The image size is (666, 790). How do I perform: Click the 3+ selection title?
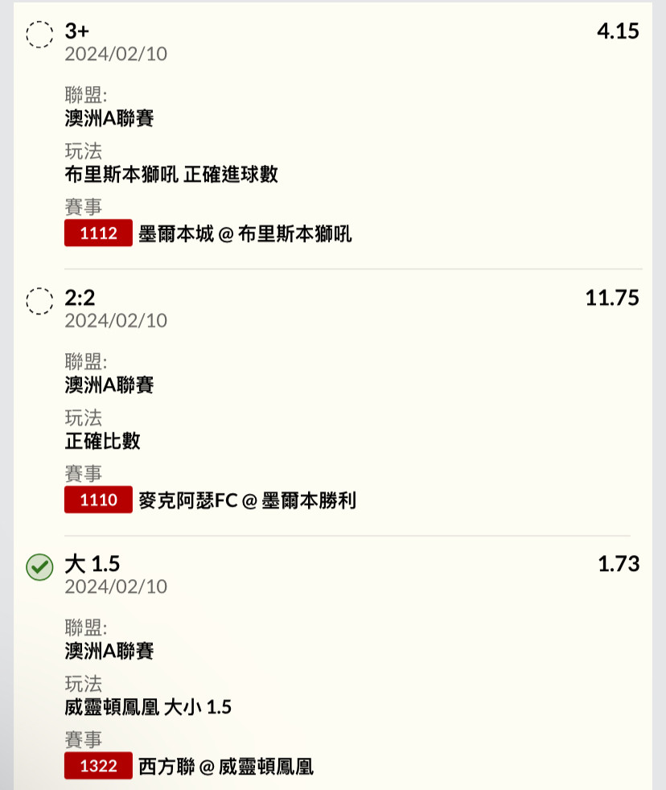[76, 31]
